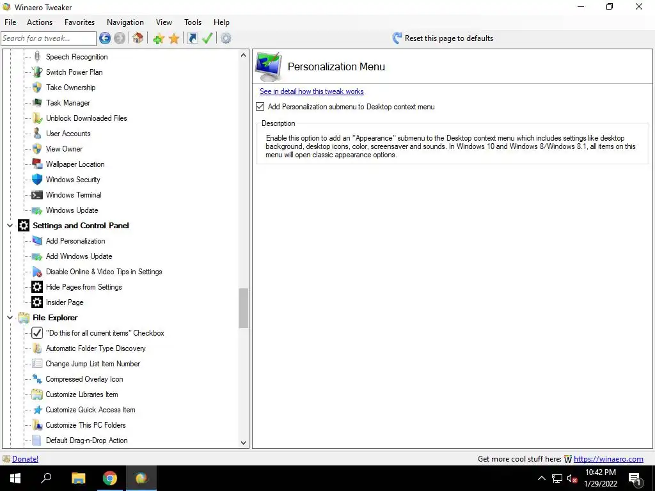Click the tree vertical scrollbar thumb

point(244,308)
